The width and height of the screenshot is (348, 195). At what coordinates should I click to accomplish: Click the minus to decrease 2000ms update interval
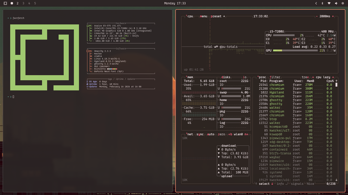[x=316, y=16]
